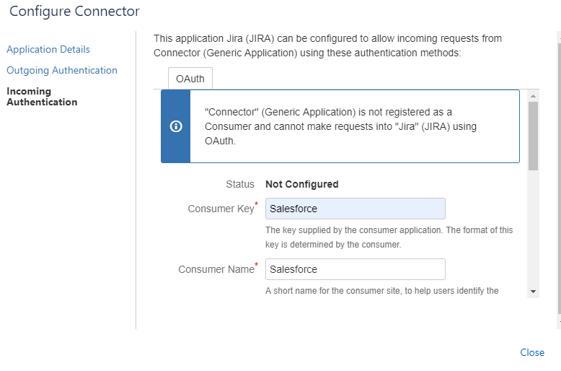
Task: Click the Close link to dismiss dialog
Action: pos(532,352)
